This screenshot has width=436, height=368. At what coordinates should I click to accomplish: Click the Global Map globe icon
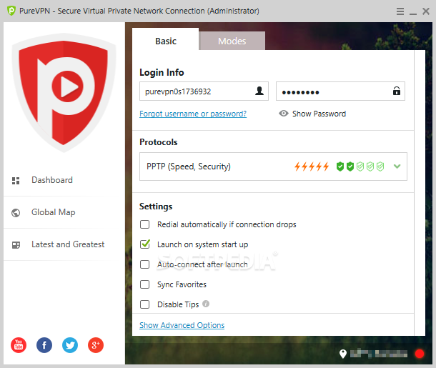pyautogui.click(x=16, y=213)
